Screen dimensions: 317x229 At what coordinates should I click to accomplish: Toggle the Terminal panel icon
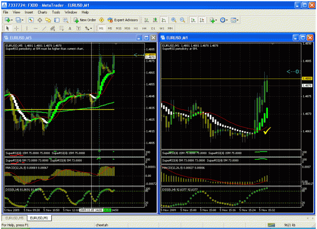pos(57,20)
